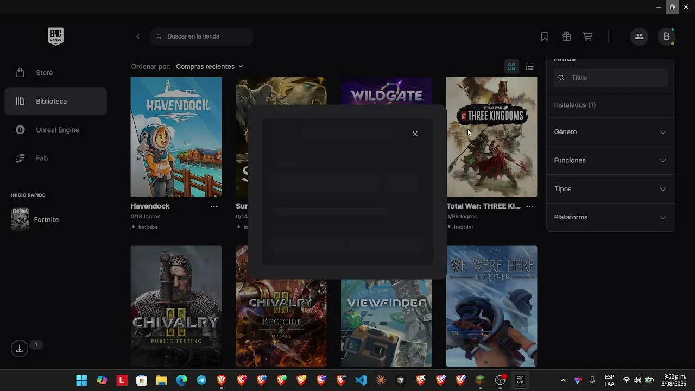695x391 pixels.
Task: Open Havendock's three-dot options menu
Action: click(x=214, y=206)
